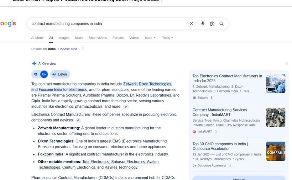Open search by image camera icon
Image resolution: width=292 pixels, height=180 pixels.
coord(212,24)
